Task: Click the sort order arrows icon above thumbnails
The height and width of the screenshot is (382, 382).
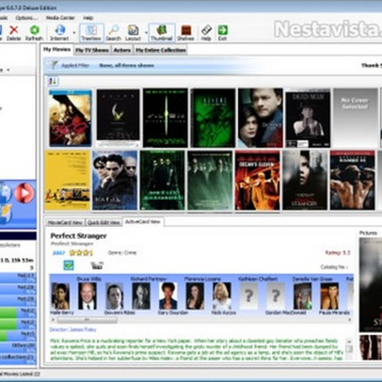Action: click(x=53, y=81)
